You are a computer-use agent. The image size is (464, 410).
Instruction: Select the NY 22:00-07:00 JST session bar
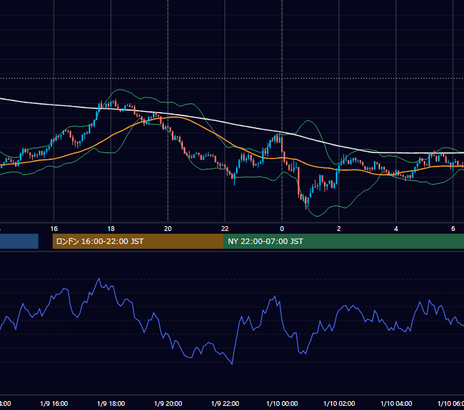click(344, 241)
